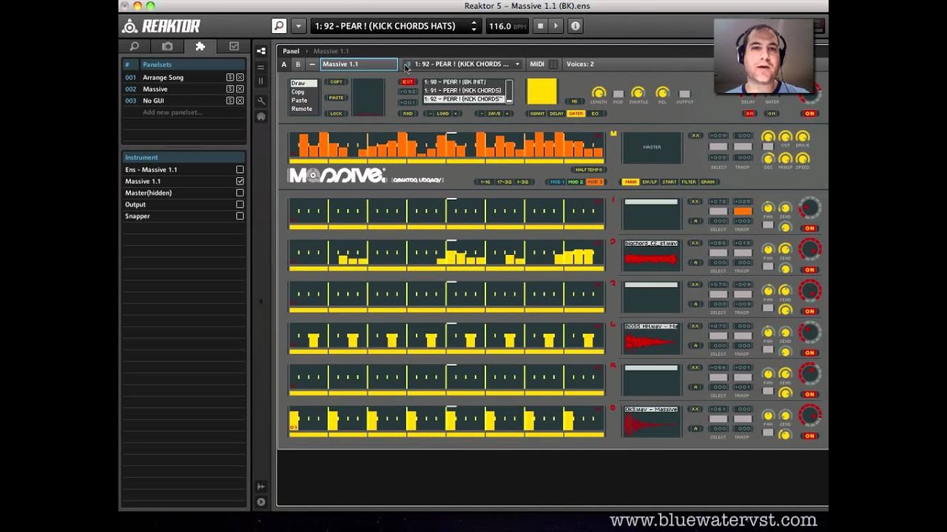
Task: Open the sidebar snapshots camera tab
Action: [x=167, y=47]
